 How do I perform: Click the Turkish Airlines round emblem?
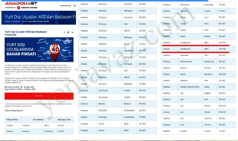pyautogui.click(x=19, y=8)
